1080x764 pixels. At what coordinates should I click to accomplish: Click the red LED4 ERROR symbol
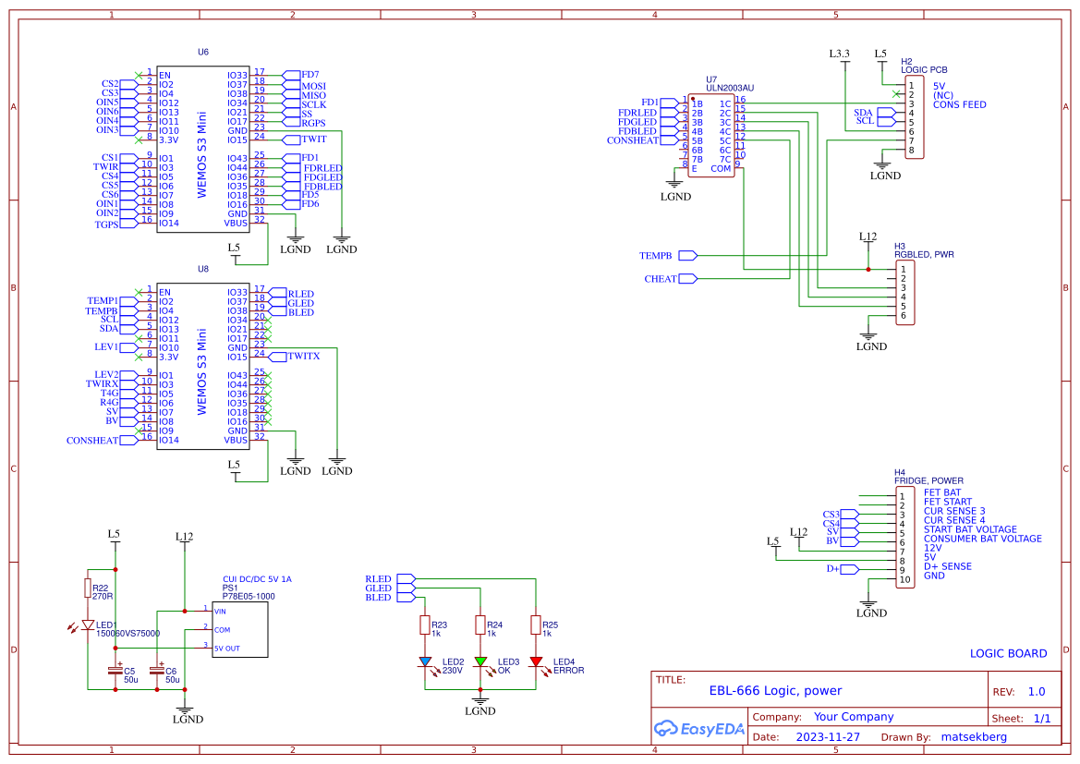pyautogui.click(x=538, y=661)
